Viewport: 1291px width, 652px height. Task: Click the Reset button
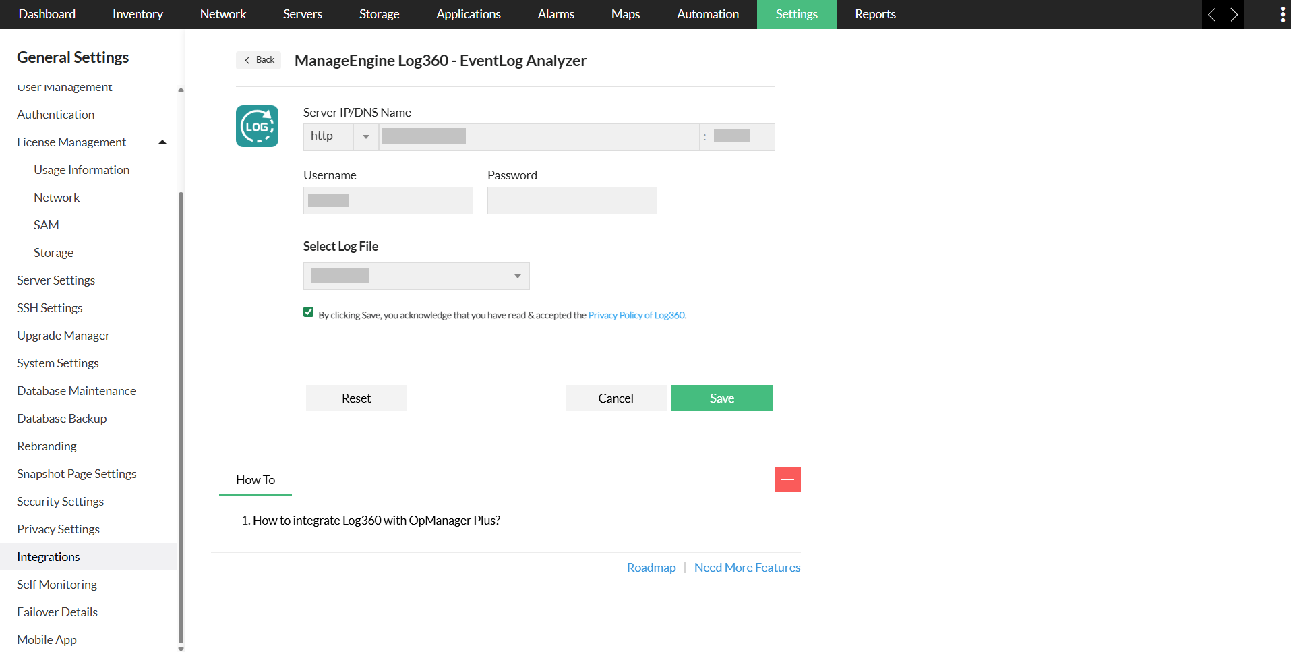coord(357,398)
